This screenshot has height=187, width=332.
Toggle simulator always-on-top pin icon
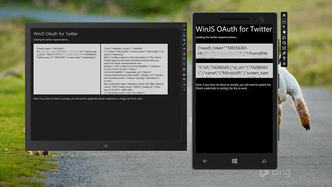184,29
